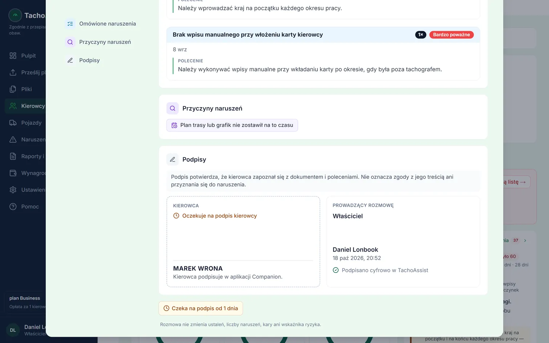The image size is (549, 343).
Task: Click the 'Czeka na podpis od 1 dnia' badge
Action: point(201,308)
